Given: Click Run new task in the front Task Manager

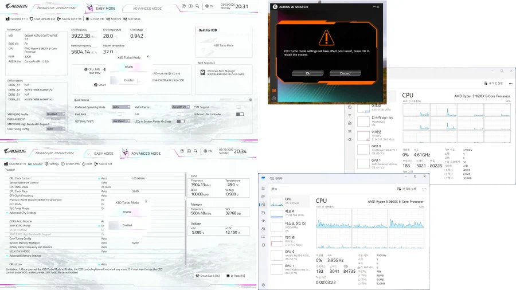Looking at the screenshot, I should pyautogui.click(x=406, y=189).
